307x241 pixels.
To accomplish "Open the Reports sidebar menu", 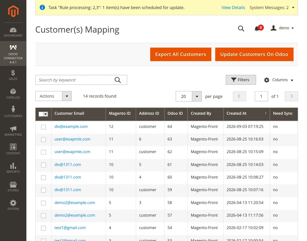I will click(13, 168).
